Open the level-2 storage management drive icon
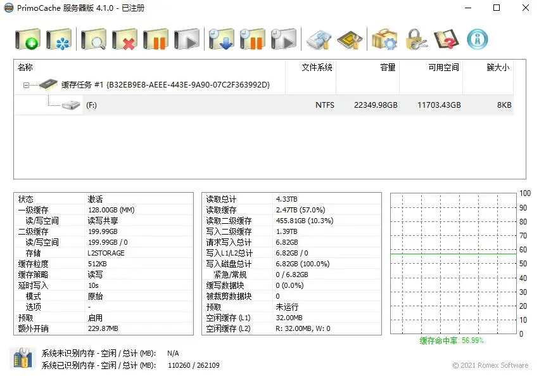 click(x=319, y=39)
